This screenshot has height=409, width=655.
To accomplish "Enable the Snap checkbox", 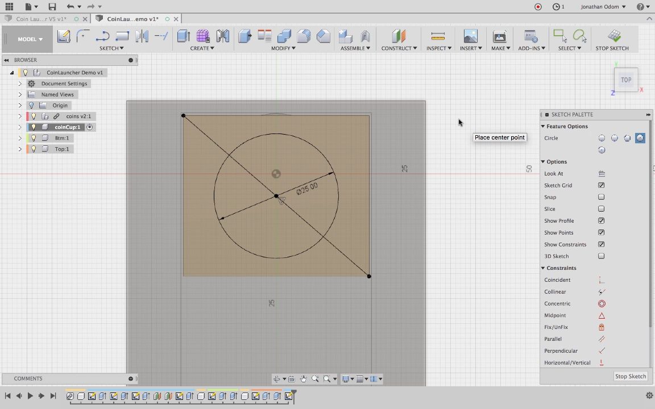I will (601, 197).
